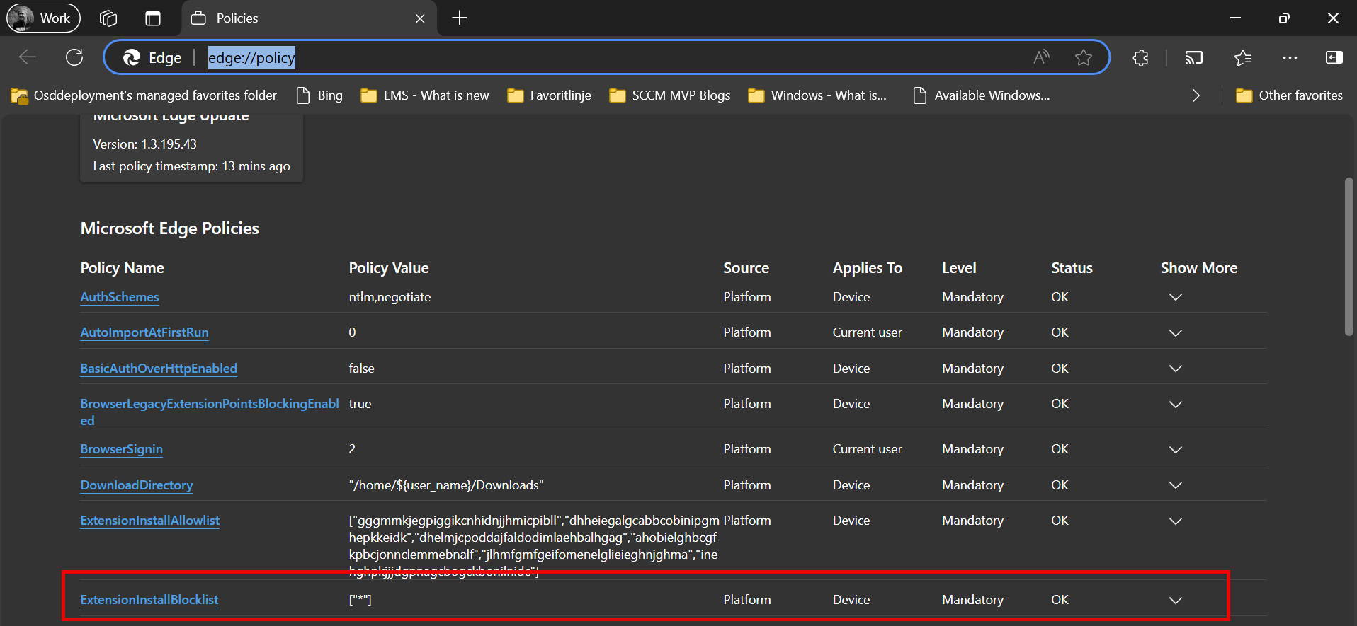
Task: Toggle the sidebar icon at toolbar right
Action: (x=1334, y=58)
